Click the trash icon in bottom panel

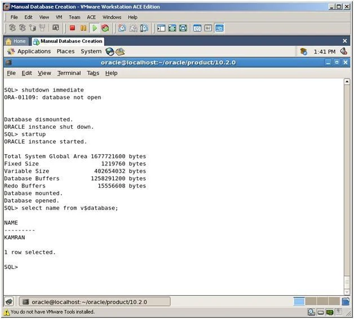[x=346, y=301]
